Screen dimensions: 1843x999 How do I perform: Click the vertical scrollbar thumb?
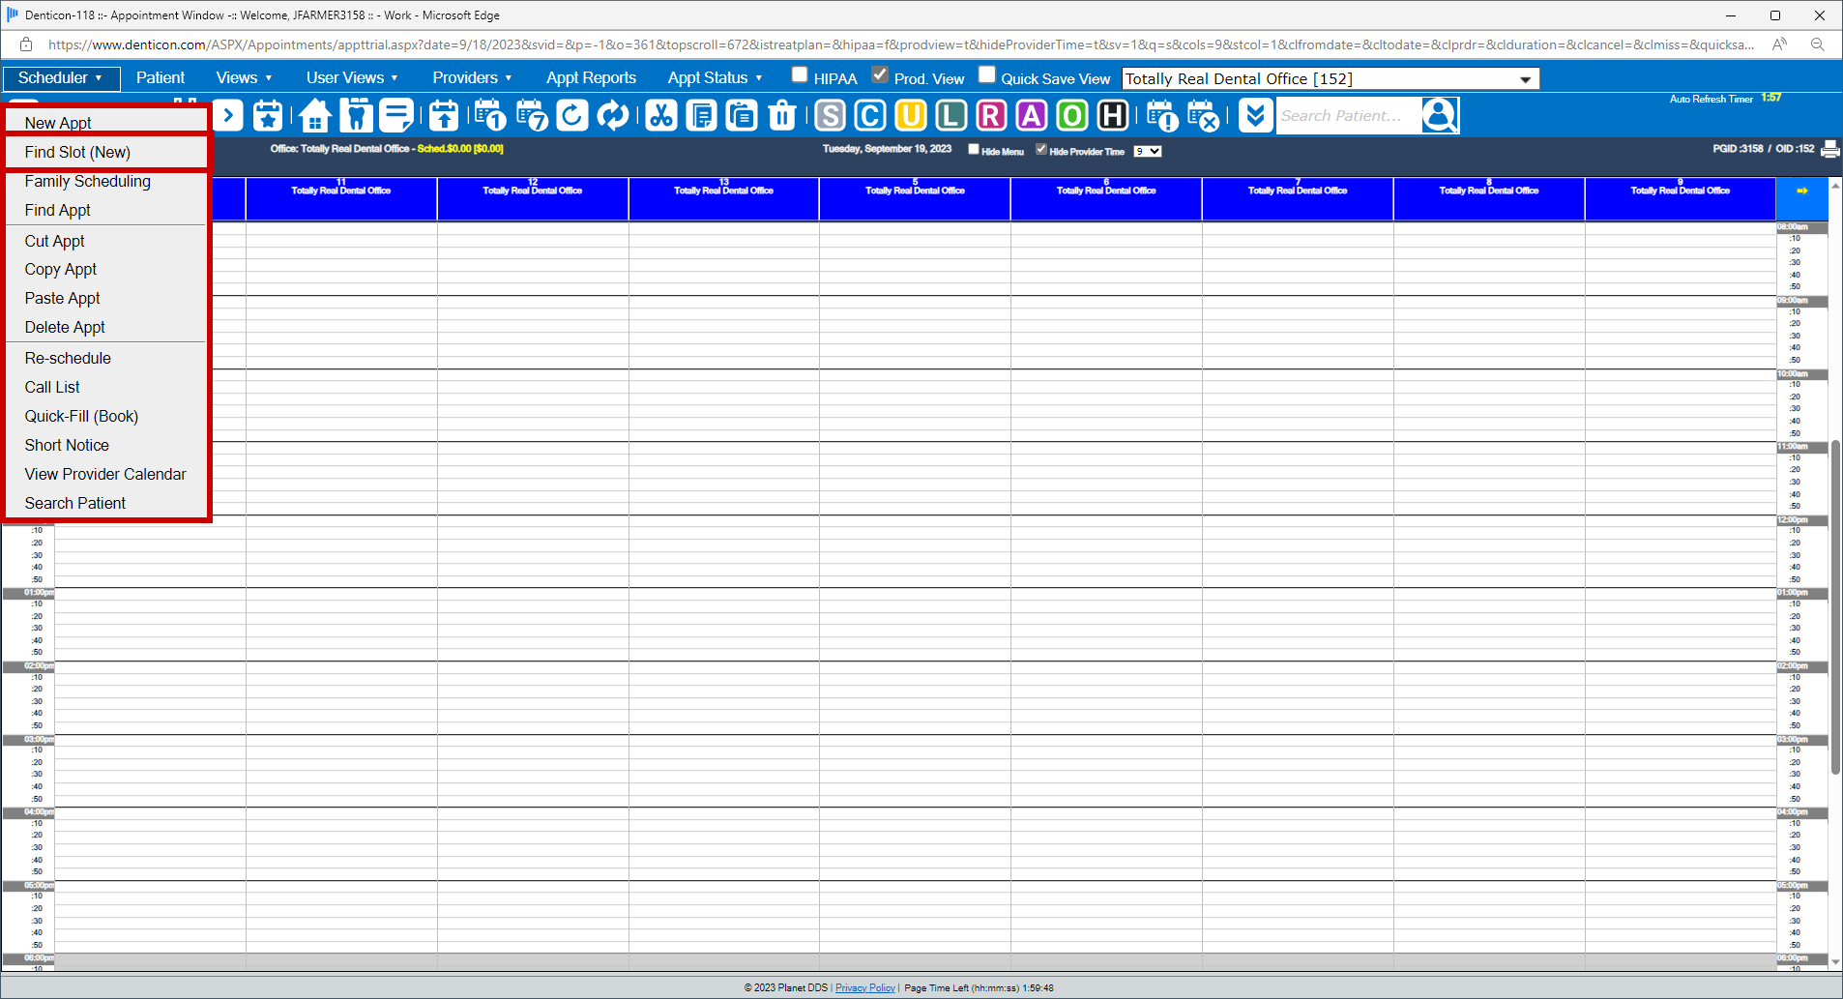(1835, 607)
